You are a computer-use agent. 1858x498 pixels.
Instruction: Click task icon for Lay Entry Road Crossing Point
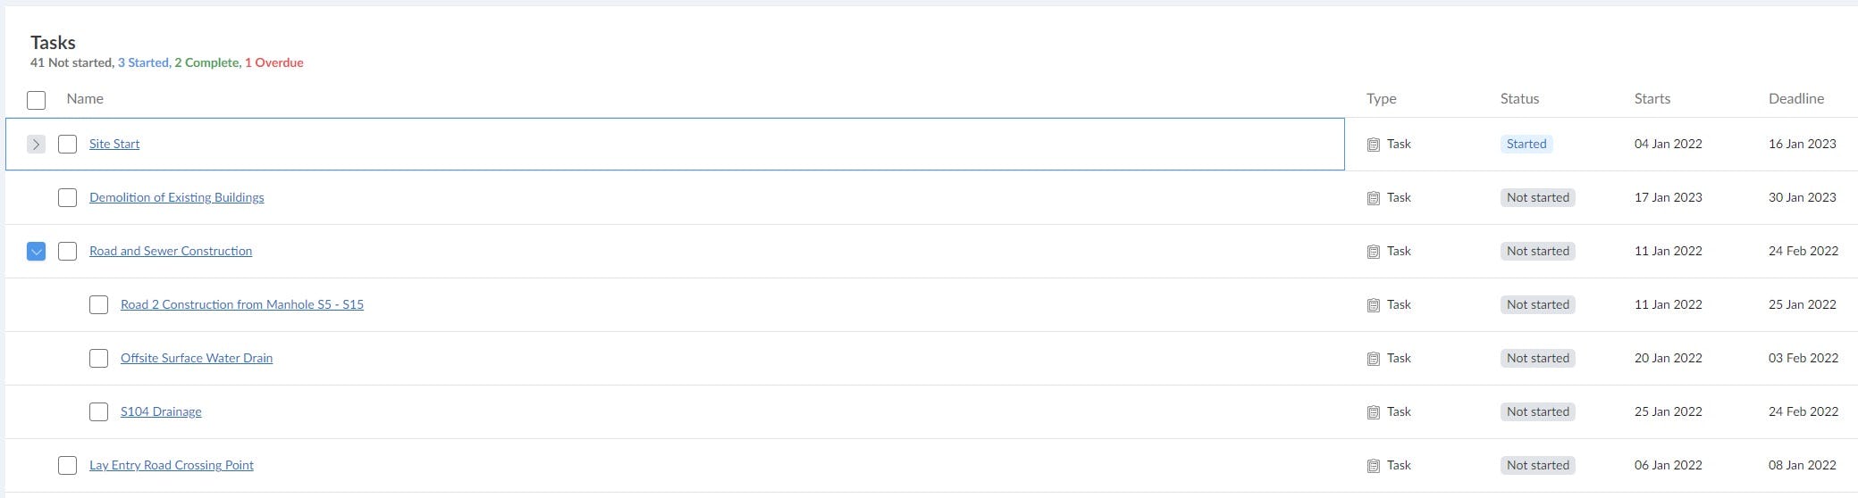point(1374,466)
